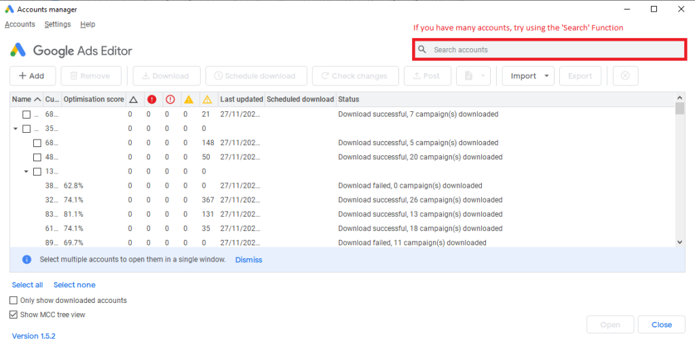Click the Select all link
The height and width of the screenshot is (347, 695).
tap(27, 285)
